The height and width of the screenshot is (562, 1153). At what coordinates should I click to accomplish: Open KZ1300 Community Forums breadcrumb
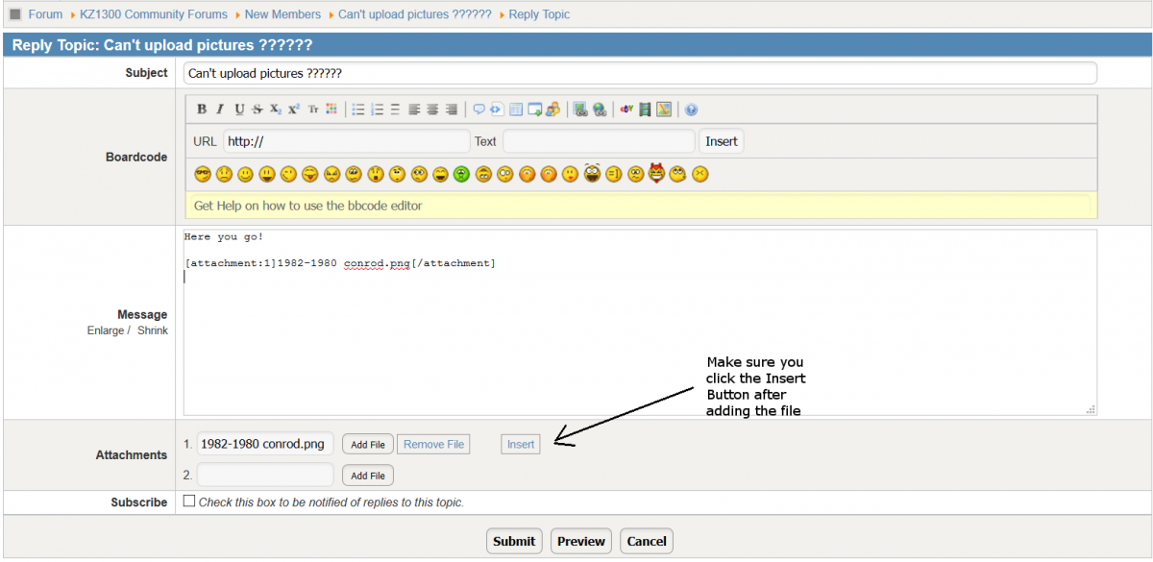click(154, 14)
